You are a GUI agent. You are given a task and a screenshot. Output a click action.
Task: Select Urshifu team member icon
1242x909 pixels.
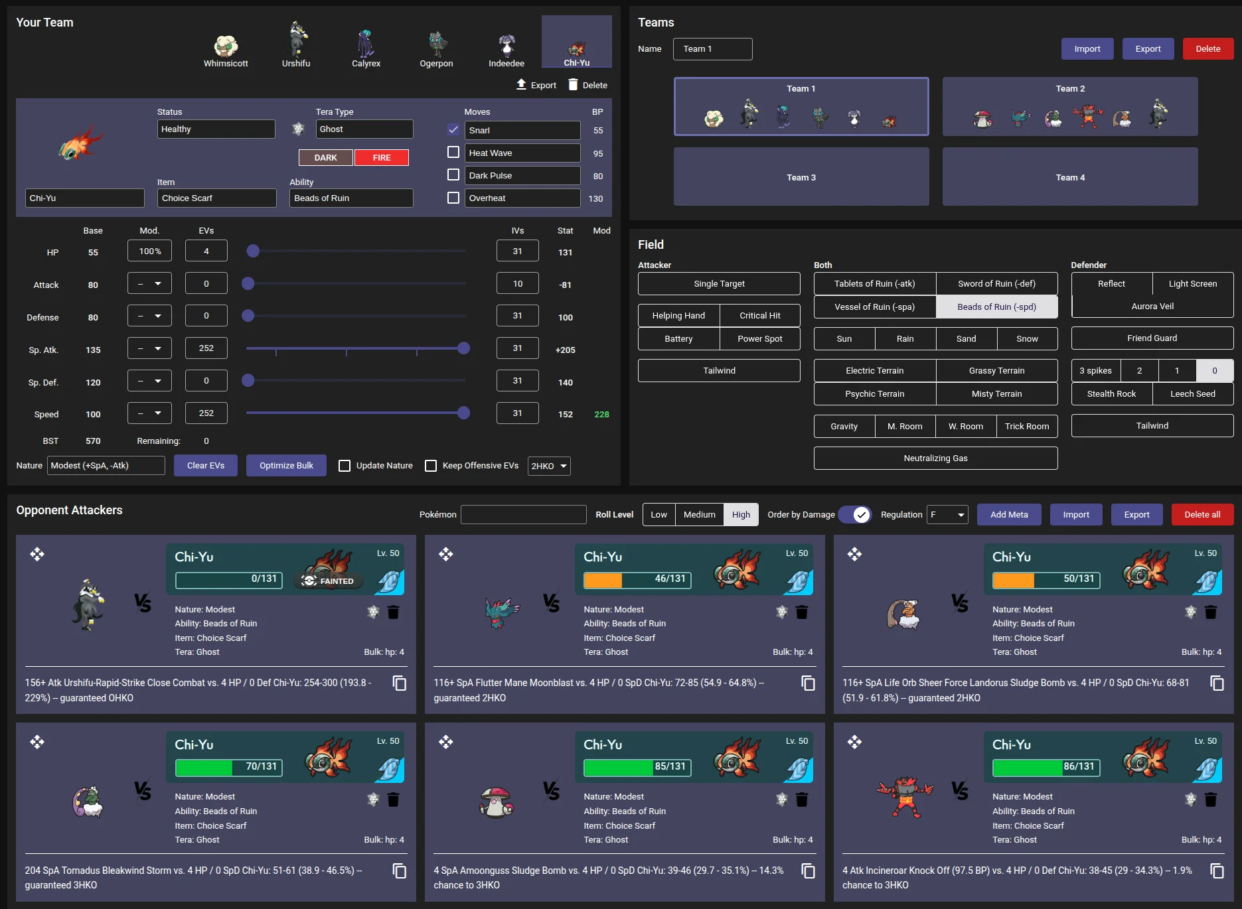[x=296, y=45]
